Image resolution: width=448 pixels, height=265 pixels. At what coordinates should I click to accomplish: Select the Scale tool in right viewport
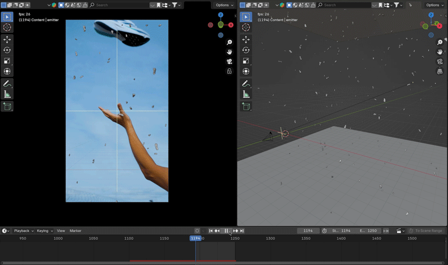[x=246, y=61]
